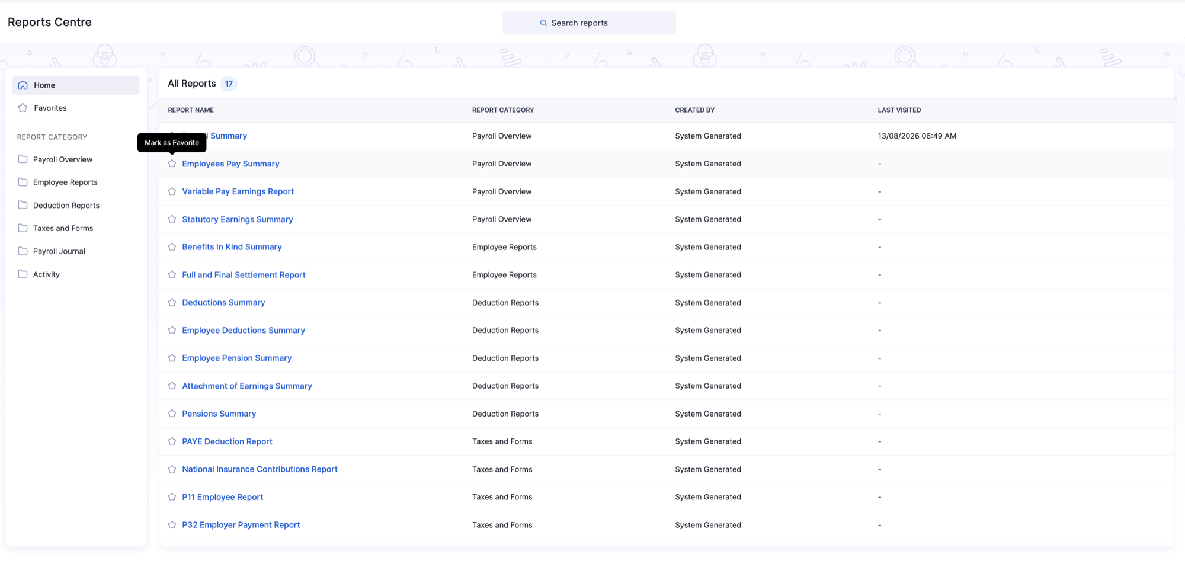Mark Employees Pay Summary as favorite

[x=172, y=164]
